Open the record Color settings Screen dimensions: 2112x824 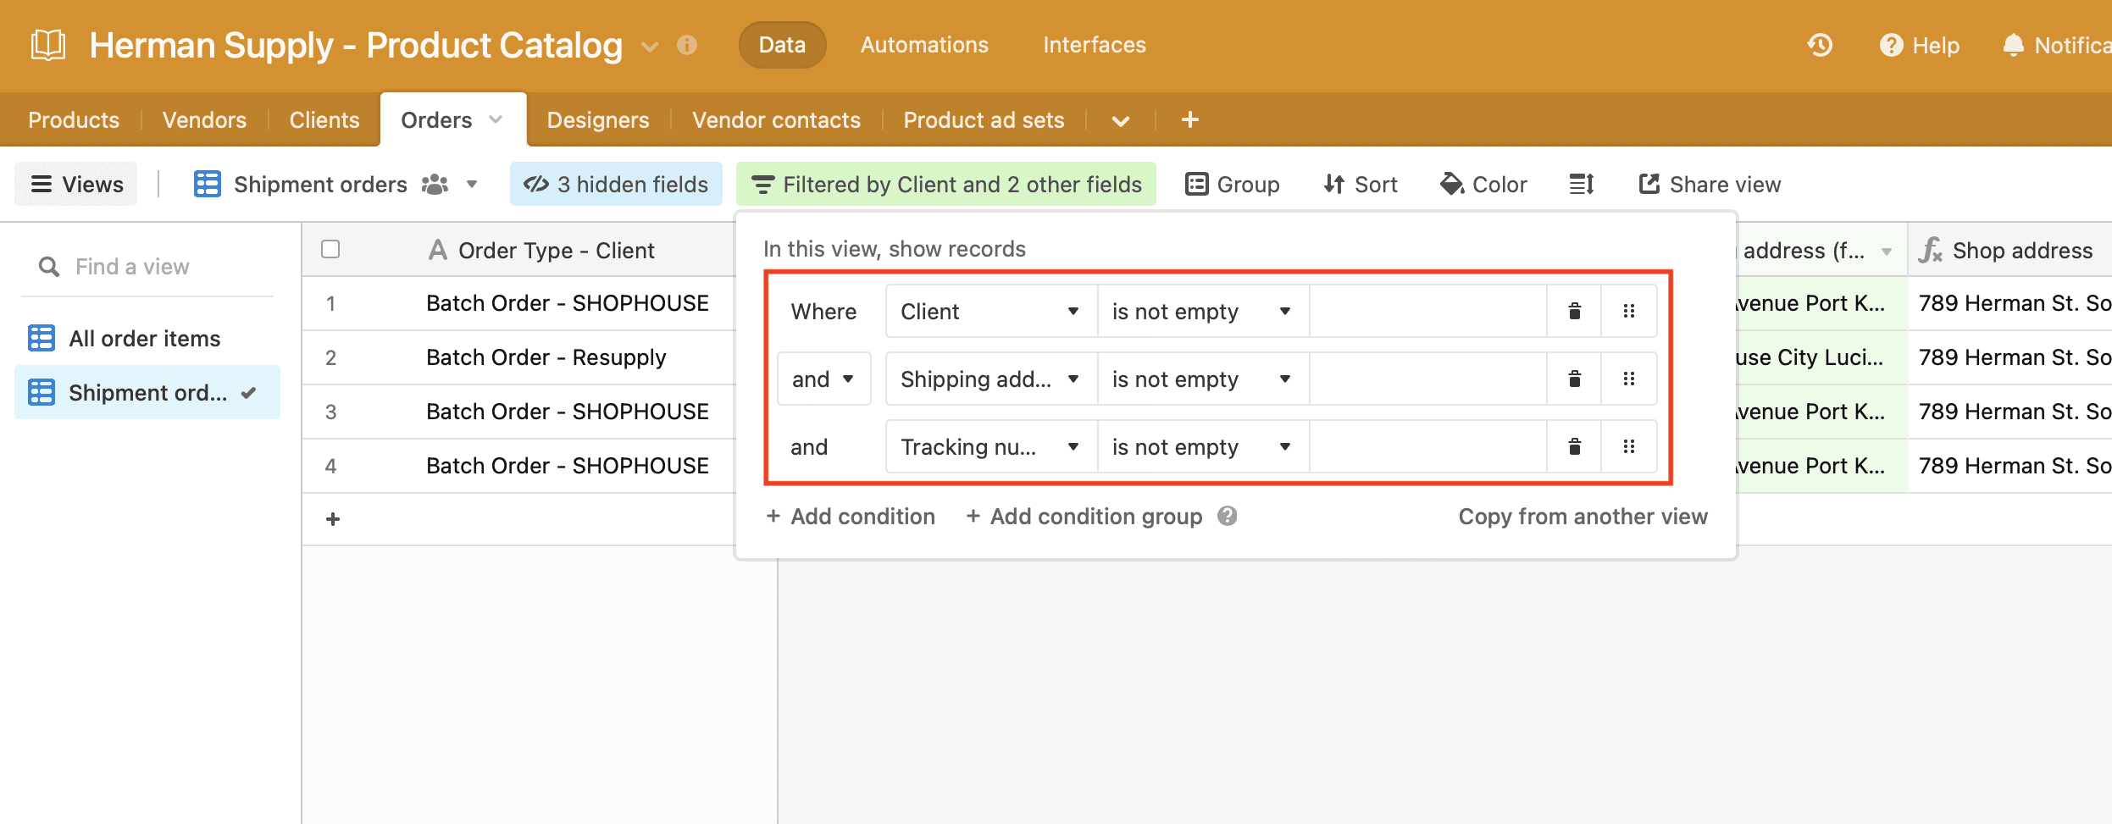coord(1483,184)
